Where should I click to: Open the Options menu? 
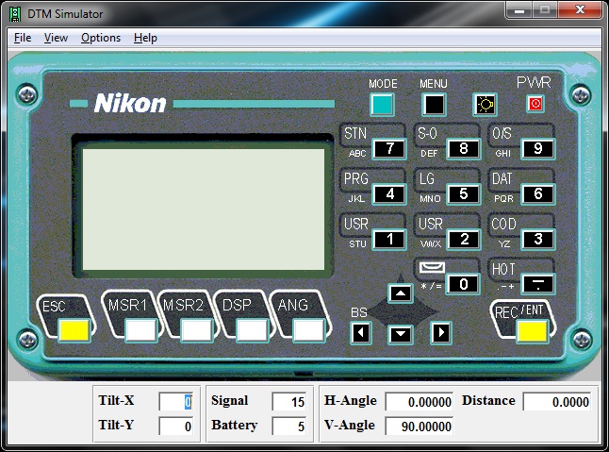[101, 38]
